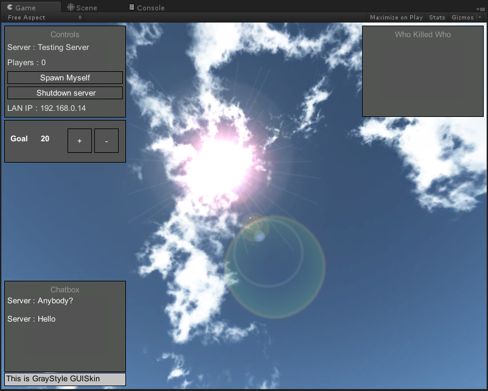Open the Game view panel options menu icon

tap(484, 8)
